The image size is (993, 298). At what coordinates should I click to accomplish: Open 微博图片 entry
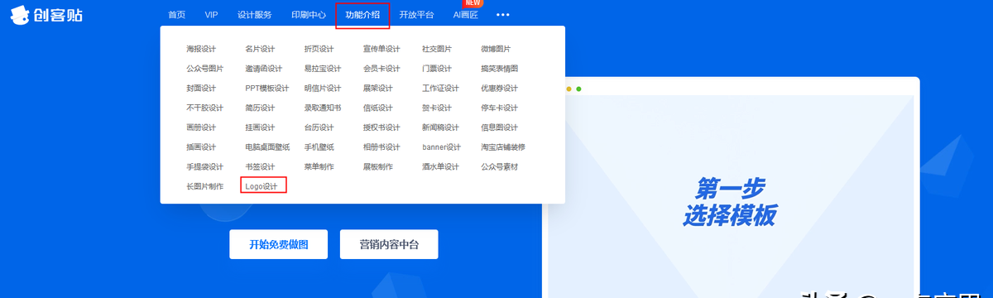click(496, 49)
